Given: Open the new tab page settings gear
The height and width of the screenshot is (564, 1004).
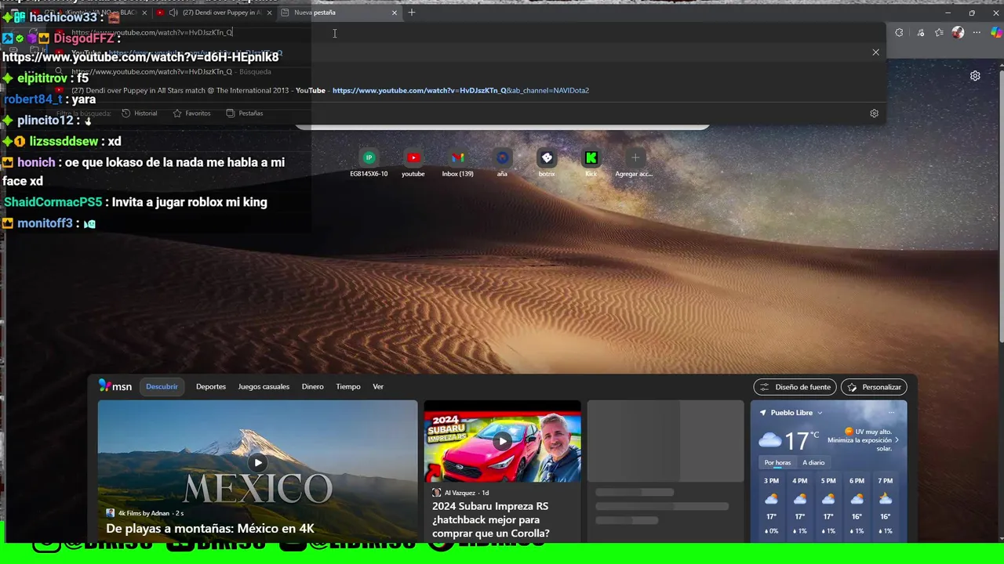Looking at the screenshot, I should coord(975,76).
